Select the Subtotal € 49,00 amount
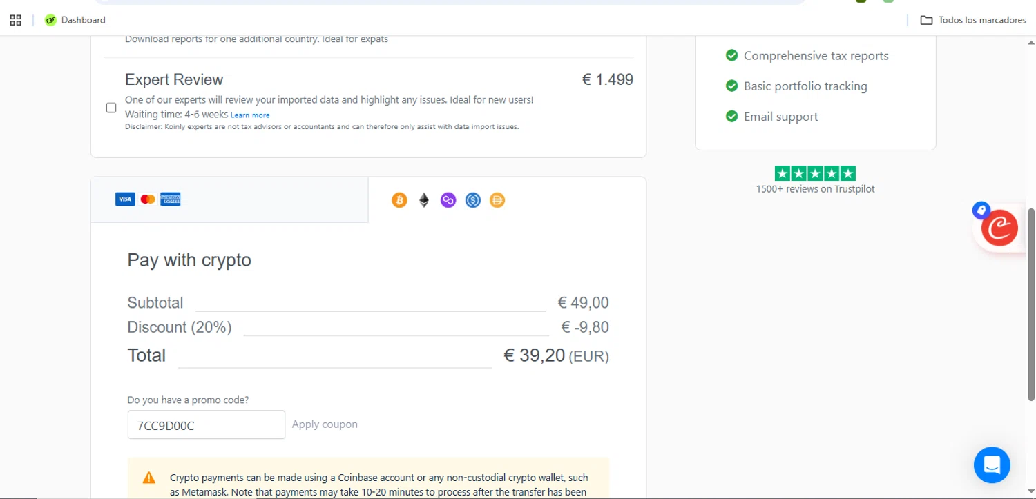The image size is (1036, 499). (x=584, y=302)
